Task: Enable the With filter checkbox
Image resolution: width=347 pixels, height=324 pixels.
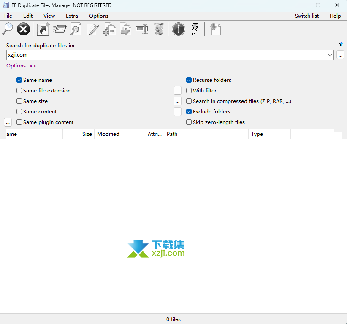Action: tap(189, 91)
